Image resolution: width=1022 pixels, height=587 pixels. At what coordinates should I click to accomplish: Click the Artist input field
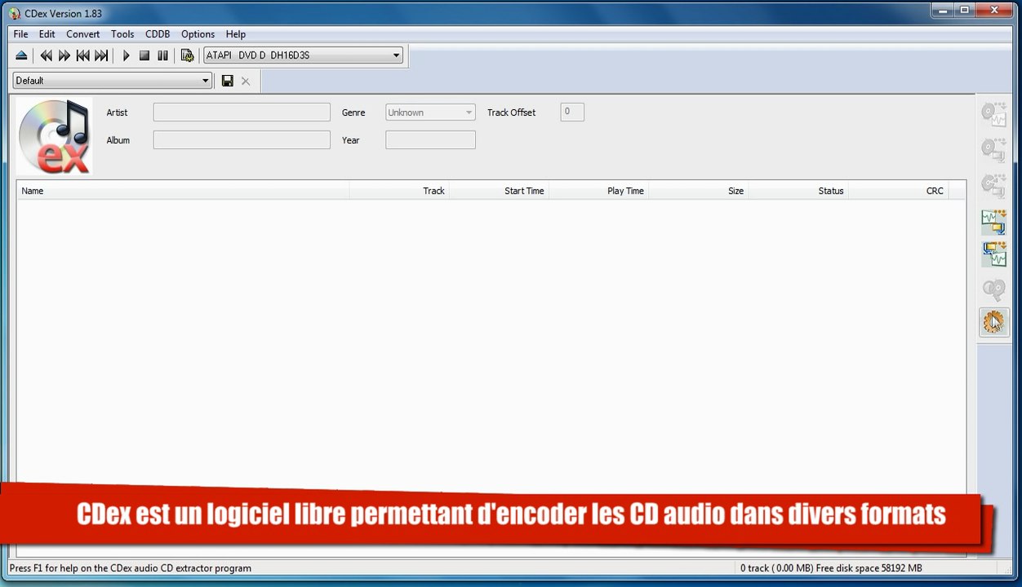[x=242, y=113]
